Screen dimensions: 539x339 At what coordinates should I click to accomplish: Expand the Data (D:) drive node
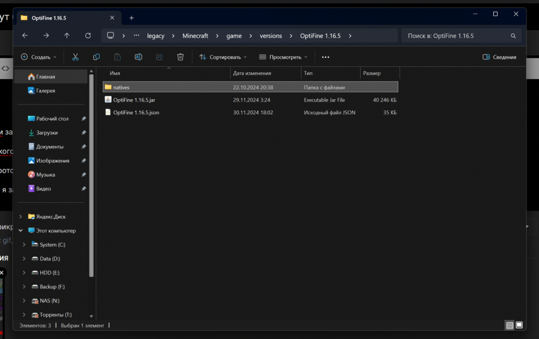click(24, 259)
